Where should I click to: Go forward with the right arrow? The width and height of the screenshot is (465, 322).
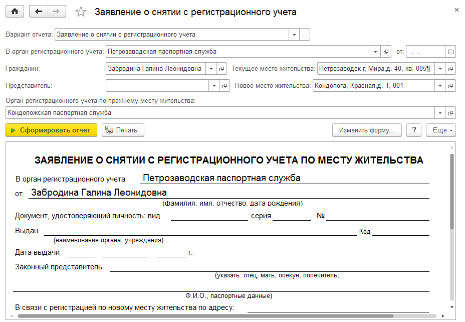point(57,12)
